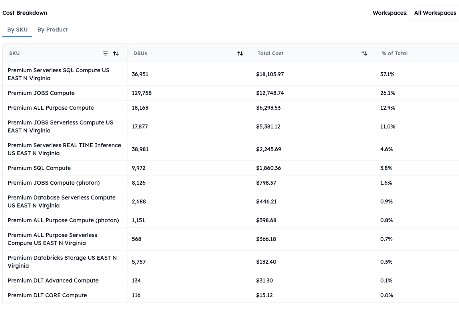This screenshot has height=310, width=459.
Task: Click the 12.9% of total value
Action: (387, 108)
